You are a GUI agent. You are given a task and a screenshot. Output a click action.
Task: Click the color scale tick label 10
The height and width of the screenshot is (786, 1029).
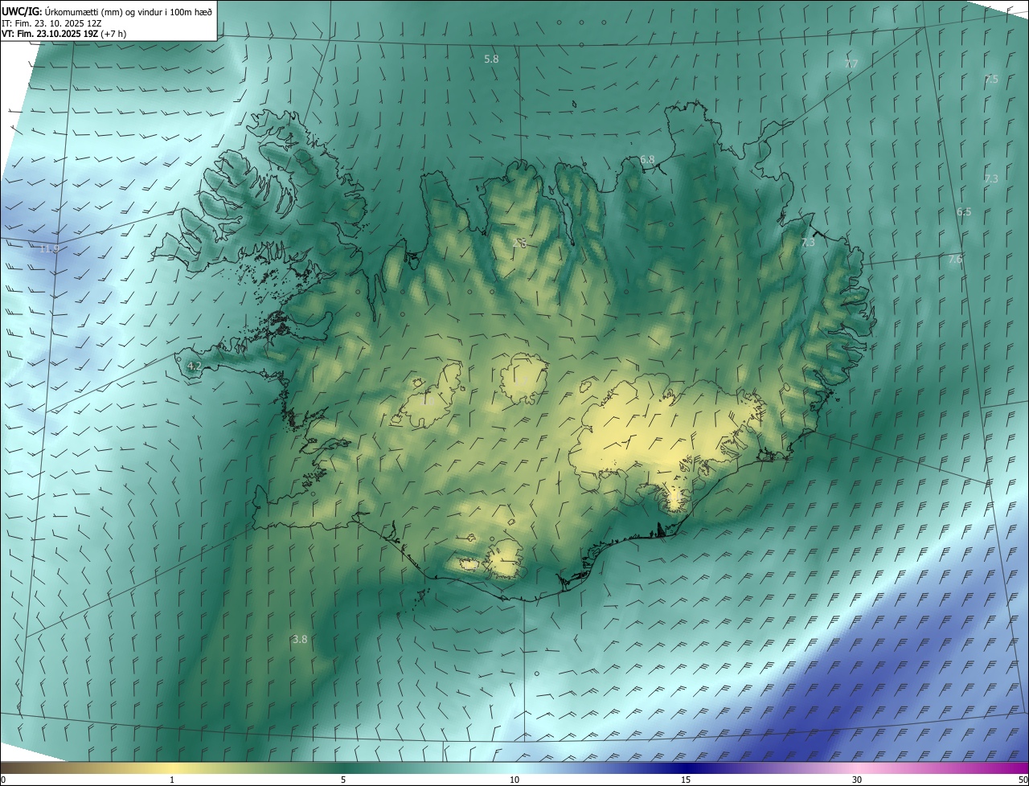pos(514,780)
